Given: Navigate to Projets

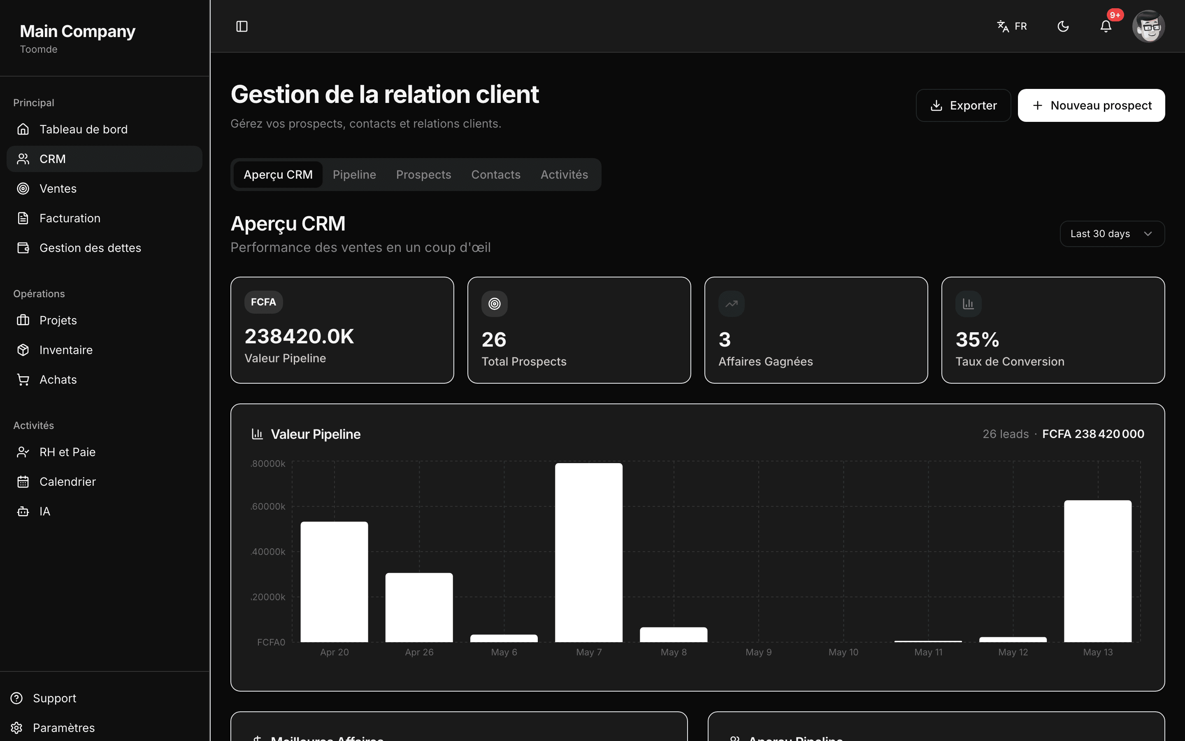Looking at the screenshot, I should point(104,321).
